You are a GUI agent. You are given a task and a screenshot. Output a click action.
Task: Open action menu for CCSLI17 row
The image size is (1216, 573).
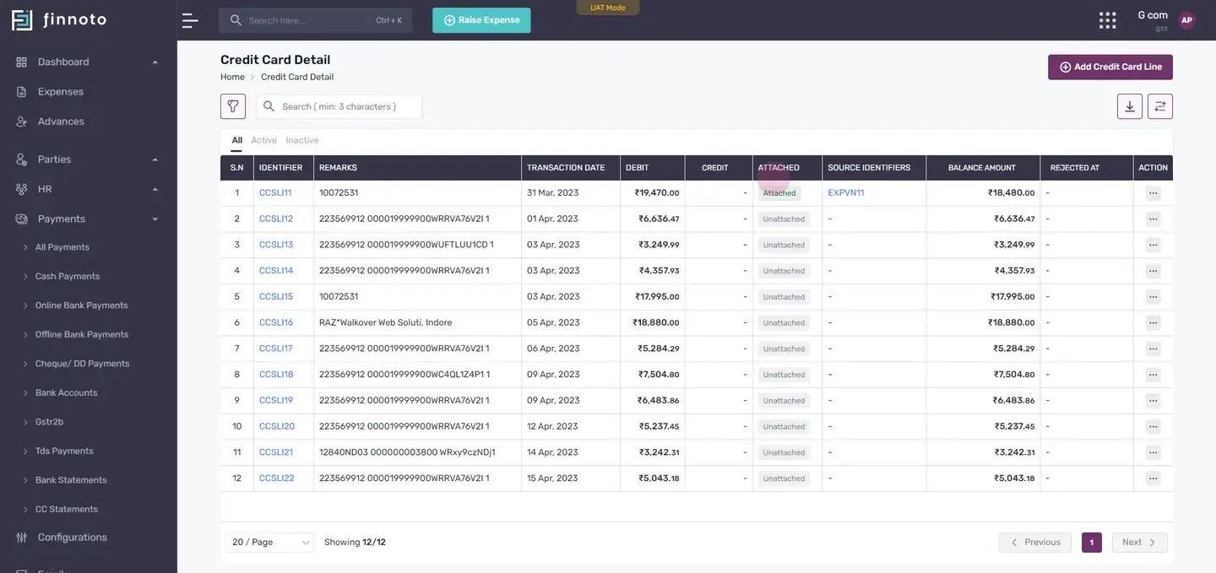pyautogui.click(x=1153, y=349)
